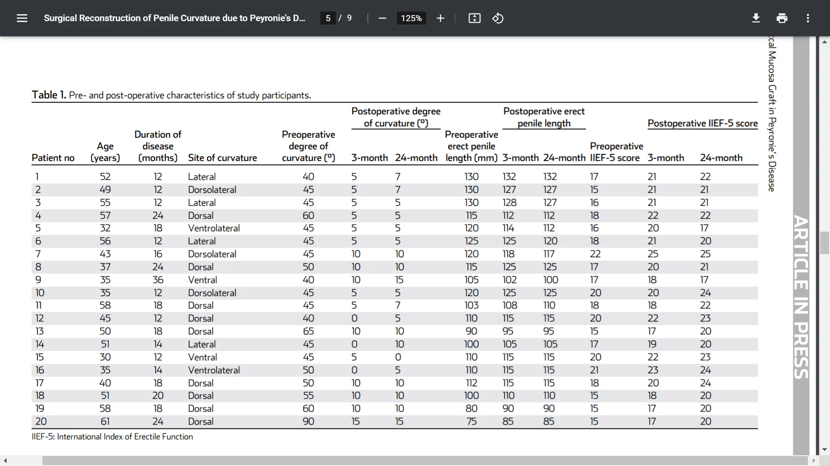Click the scroll left arrow
Viewport: 830px width, 466px height.
pos(5,461)
